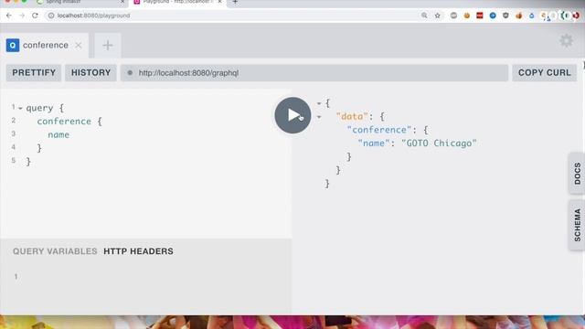
Task: Open the DOCS side panel
Action: (x=577, y=174)
